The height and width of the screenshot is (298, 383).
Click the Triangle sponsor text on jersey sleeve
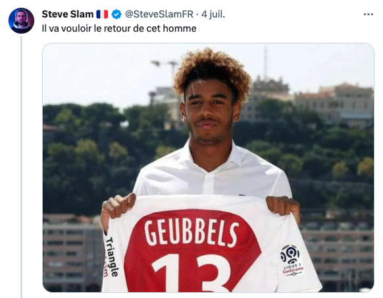(x=112, y=256)
